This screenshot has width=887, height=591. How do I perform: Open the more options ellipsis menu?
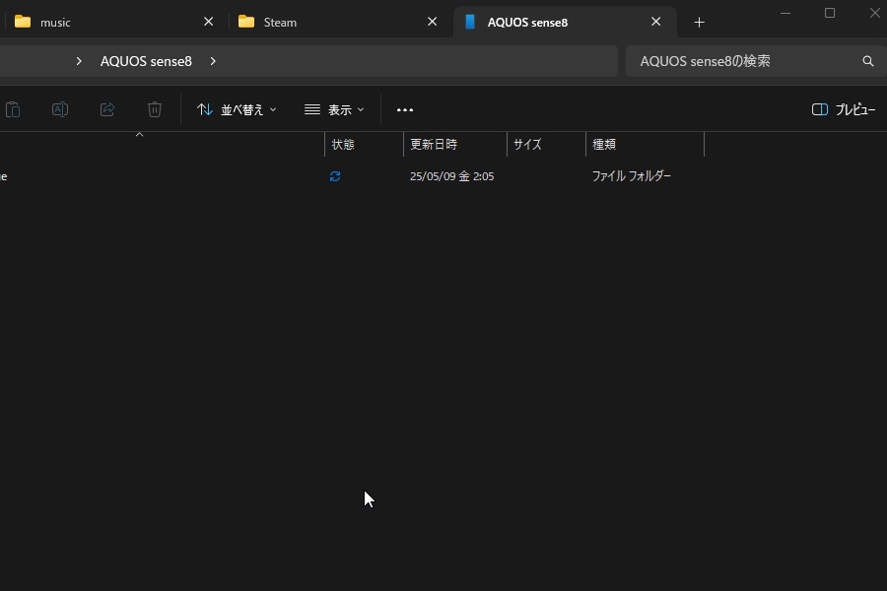point(405,109)
